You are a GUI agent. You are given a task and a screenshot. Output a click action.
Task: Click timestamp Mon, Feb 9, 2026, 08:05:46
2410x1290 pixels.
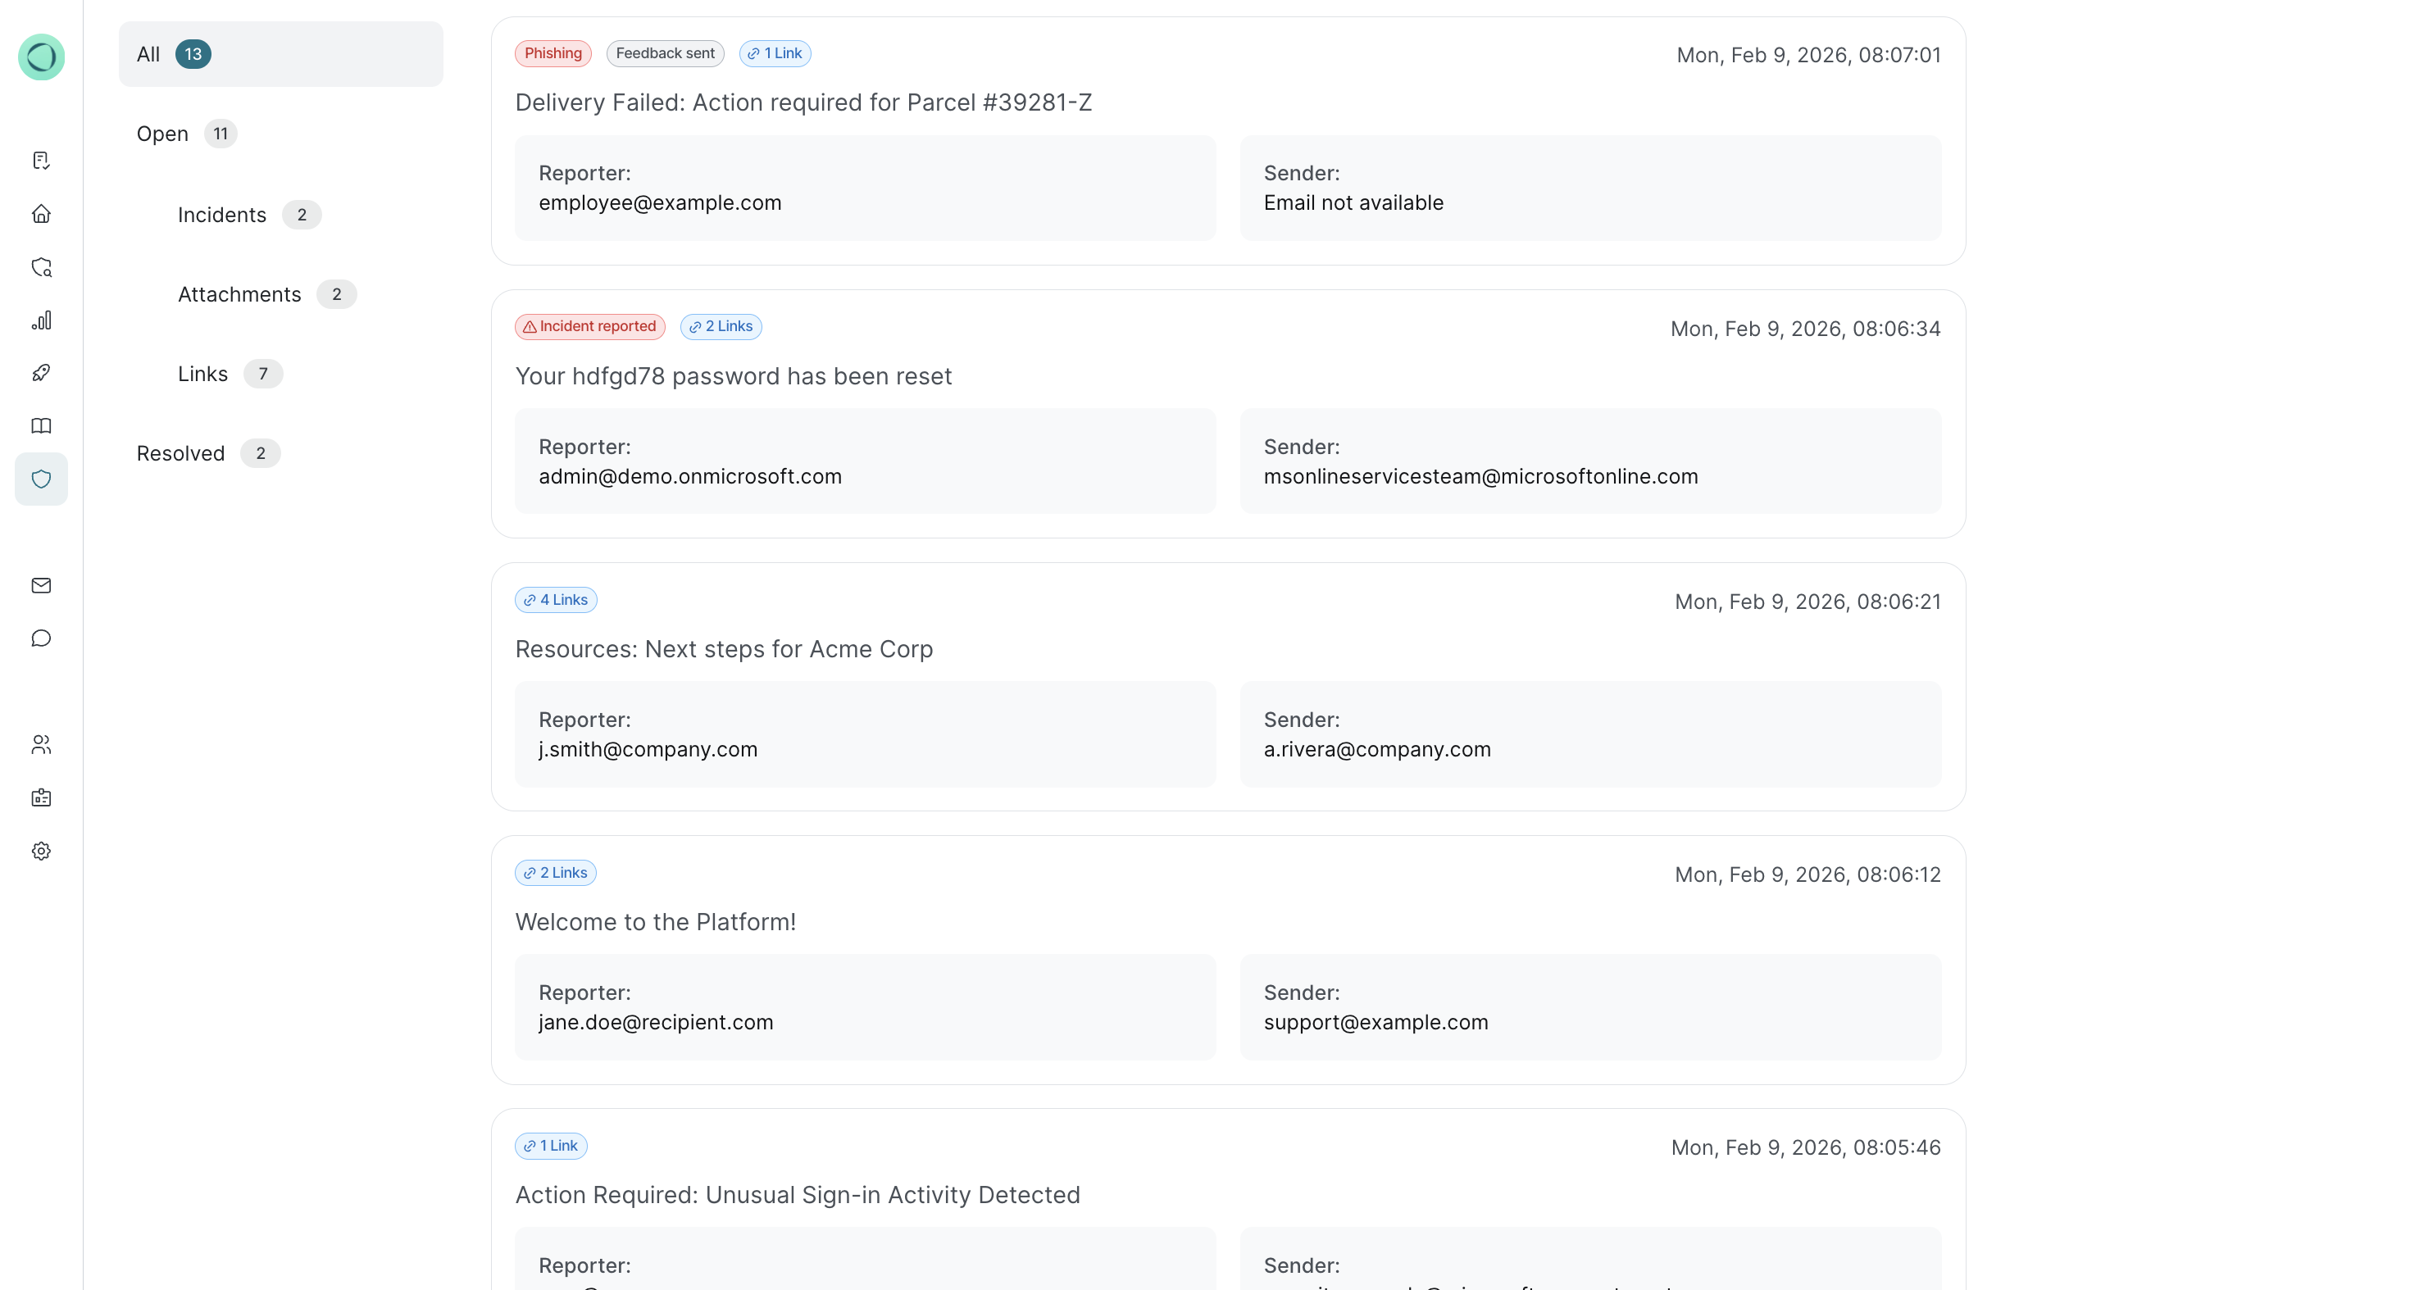(1806, 1148)
